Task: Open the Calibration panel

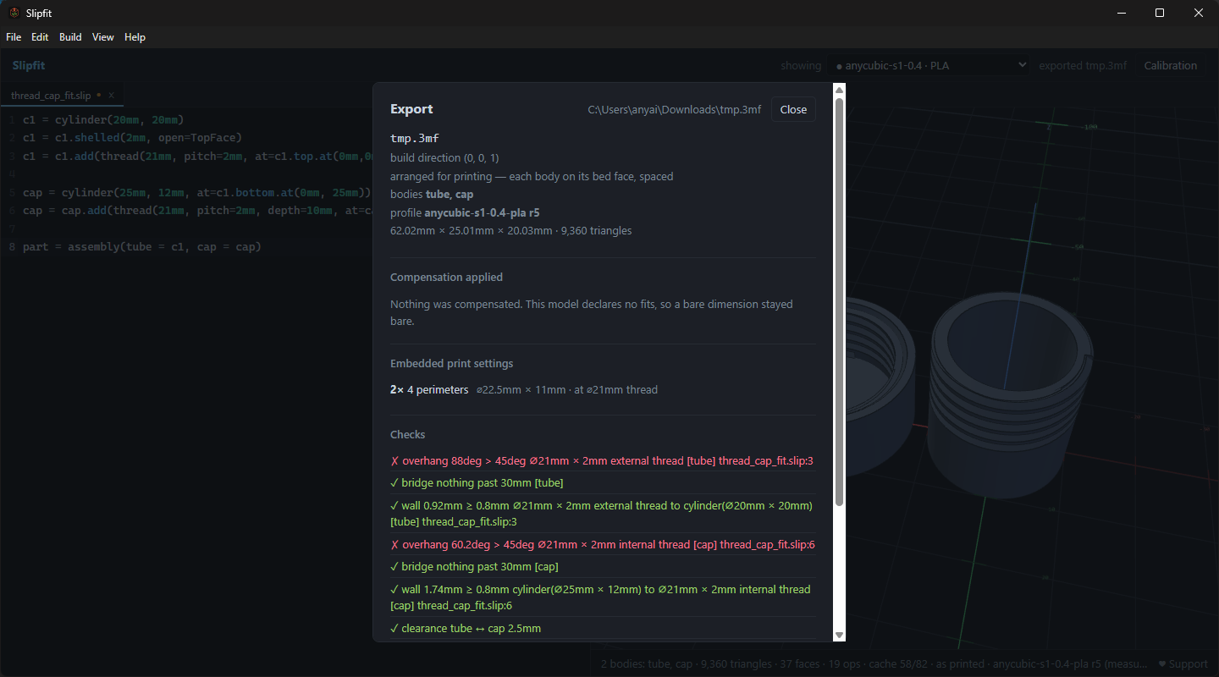Action: tap(1171, 65)
